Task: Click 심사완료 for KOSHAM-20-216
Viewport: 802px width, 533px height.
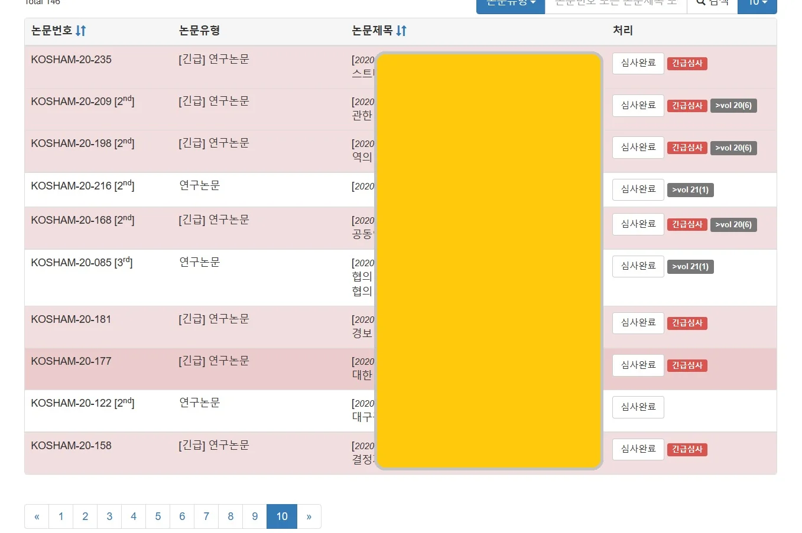Action: [x=638, y=189]
